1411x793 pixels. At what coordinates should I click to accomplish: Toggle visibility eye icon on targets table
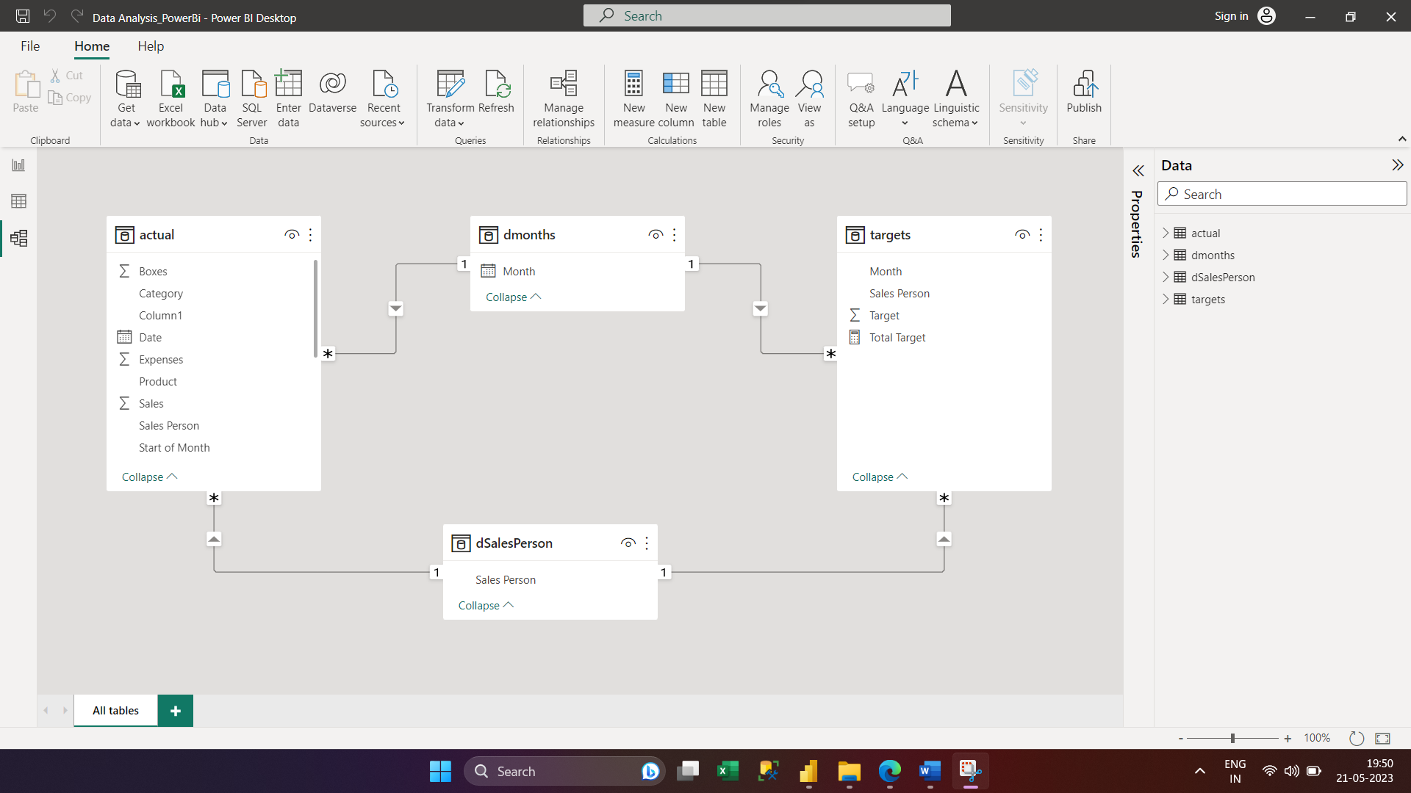click(1022, 233)
